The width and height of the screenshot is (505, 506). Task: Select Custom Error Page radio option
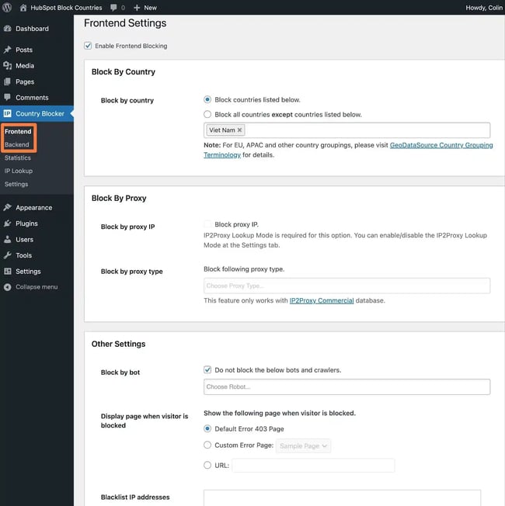tap(207, 445)
